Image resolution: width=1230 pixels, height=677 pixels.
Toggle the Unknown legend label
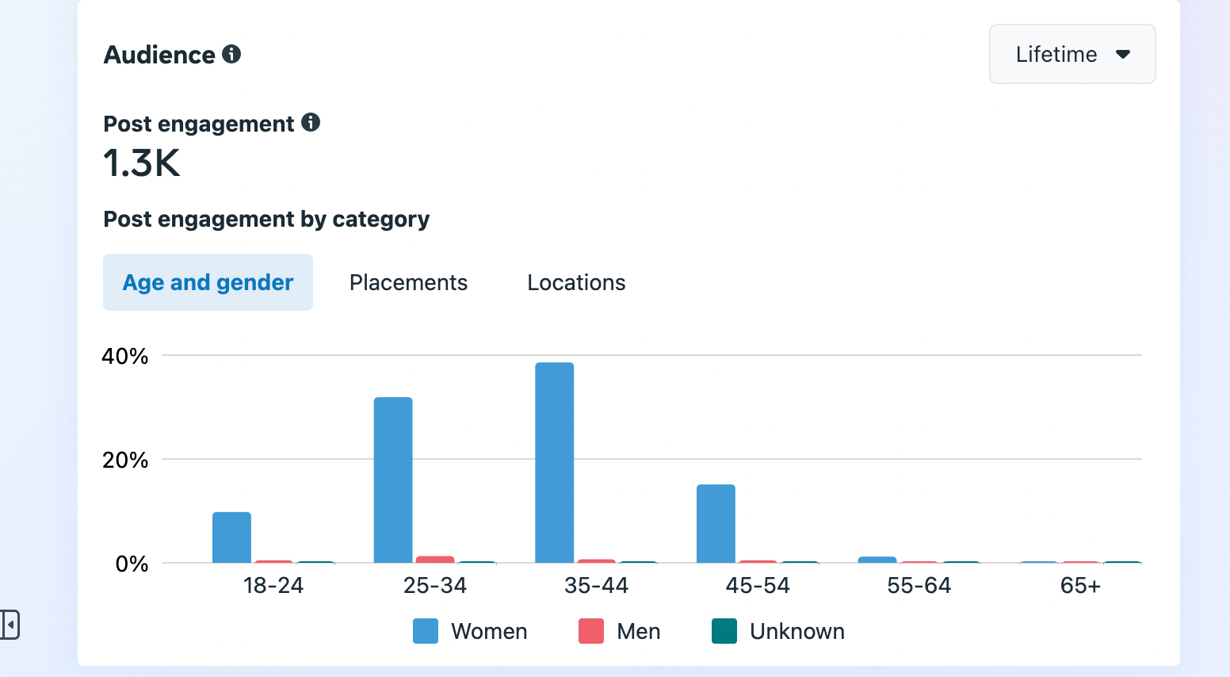pos(796,631)
